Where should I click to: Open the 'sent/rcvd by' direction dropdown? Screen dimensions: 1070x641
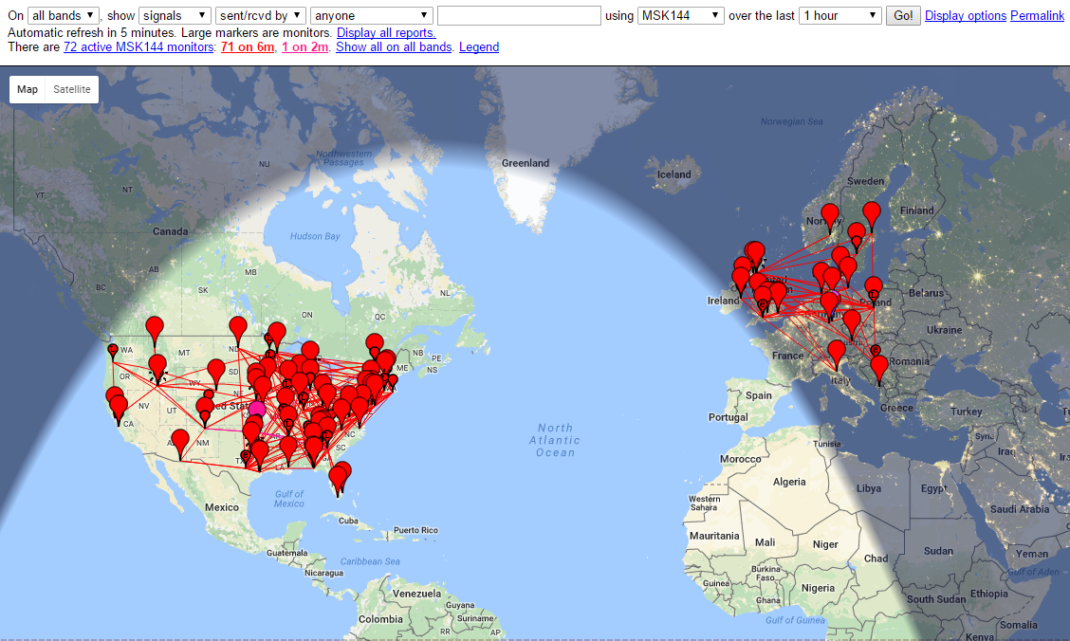(x=260, y=16)
